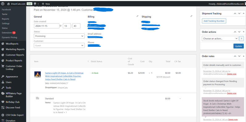
Task: Click the Customer Order Lookup cart icon
Action: point(3,66)
